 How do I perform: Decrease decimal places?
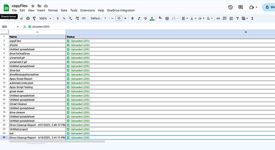tap(70, 18)
